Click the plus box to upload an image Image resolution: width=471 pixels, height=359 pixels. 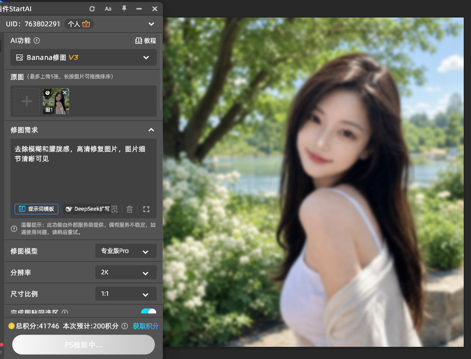pos(27,101)
